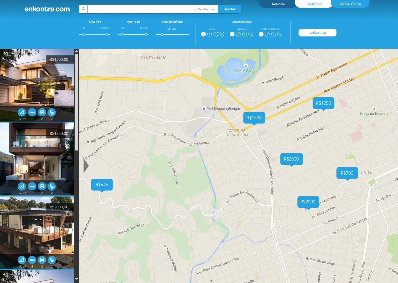Click Parque Barigui tree marker on map
The image size is (398, 283).
point(246,66)
